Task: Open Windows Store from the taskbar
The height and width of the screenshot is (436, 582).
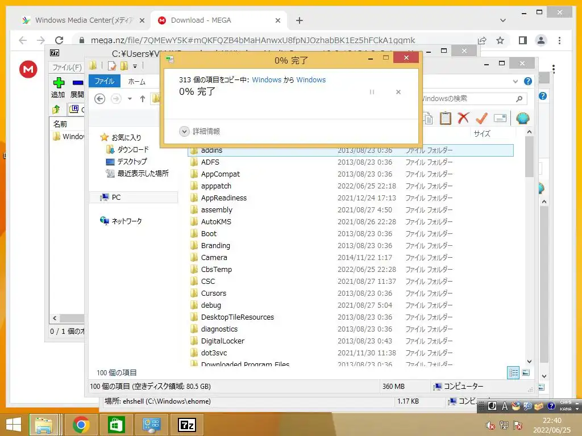Action: tap(116, 425)
